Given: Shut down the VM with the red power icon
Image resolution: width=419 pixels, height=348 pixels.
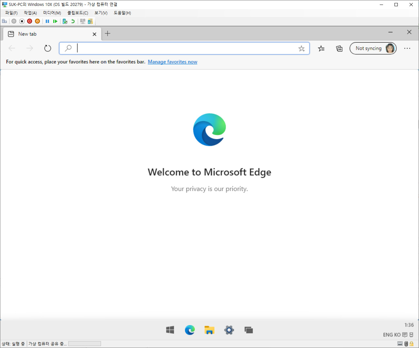Looking at the screenshot, I should (29, 21).
